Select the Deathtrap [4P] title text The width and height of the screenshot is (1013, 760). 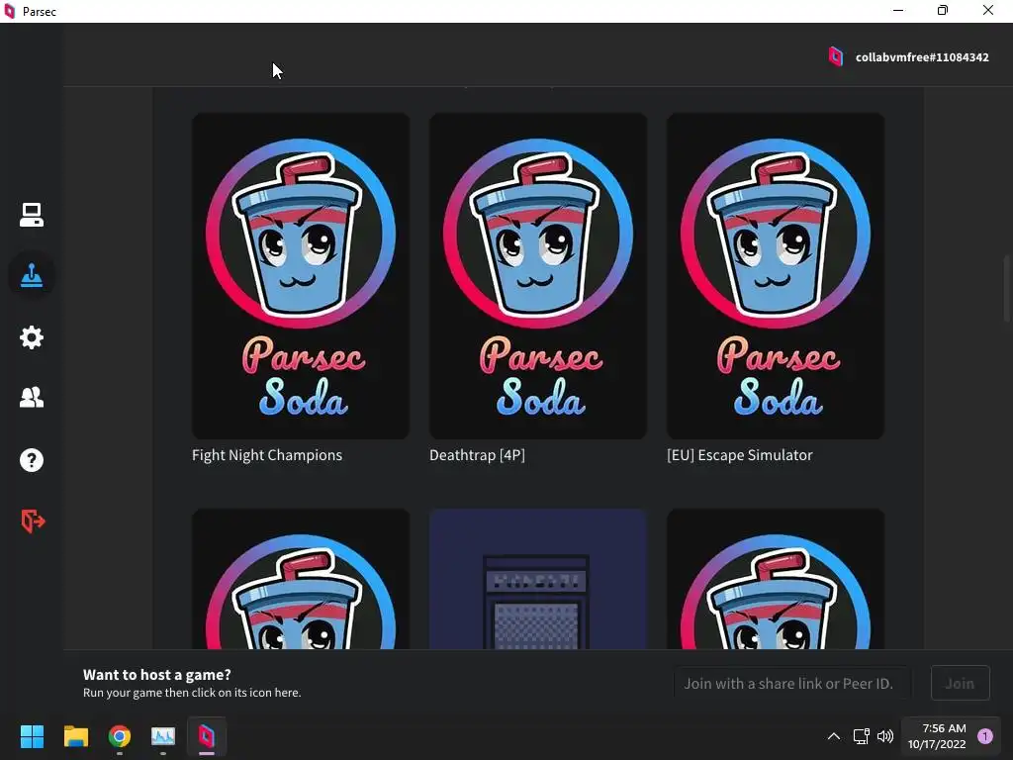[478, 455]
